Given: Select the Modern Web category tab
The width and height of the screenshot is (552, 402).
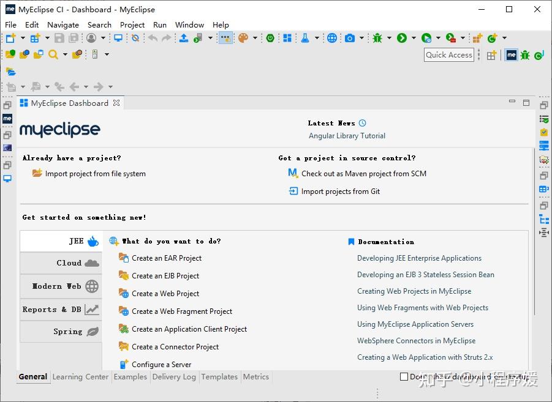Looking at the screenshot, I should 61,286.
